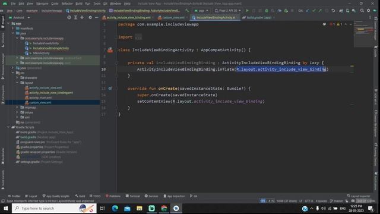Click the Git Commit checkmark icon

coord(314,11)
